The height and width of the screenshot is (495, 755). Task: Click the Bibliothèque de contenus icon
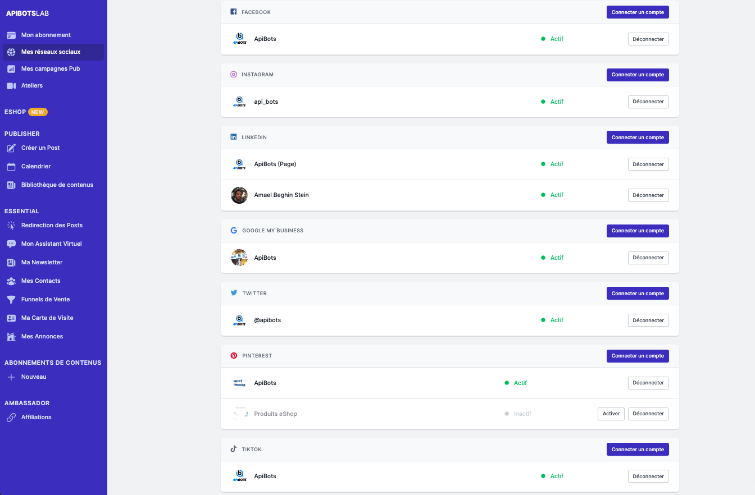click(11, 185)
